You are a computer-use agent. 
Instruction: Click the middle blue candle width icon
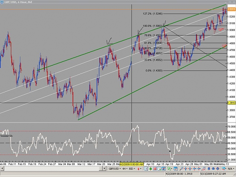click(x=213, y=169)
